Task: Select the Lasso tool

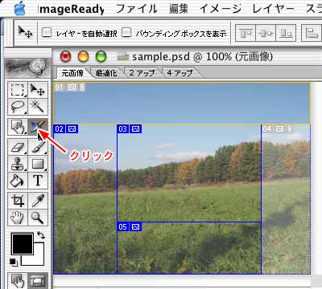Action: click(x=17, y=107)
